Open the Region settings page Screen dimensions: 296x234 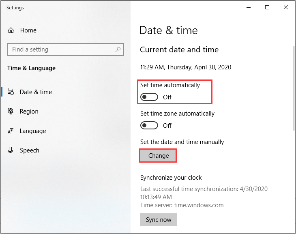29,112
